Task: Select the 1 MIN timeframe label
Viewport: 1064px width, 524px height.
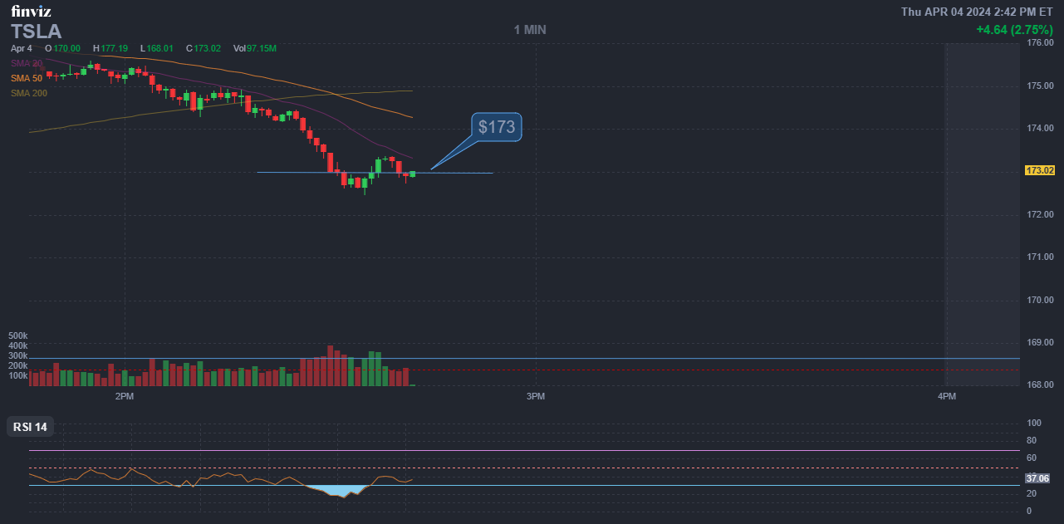Action: tap(530, 30)
